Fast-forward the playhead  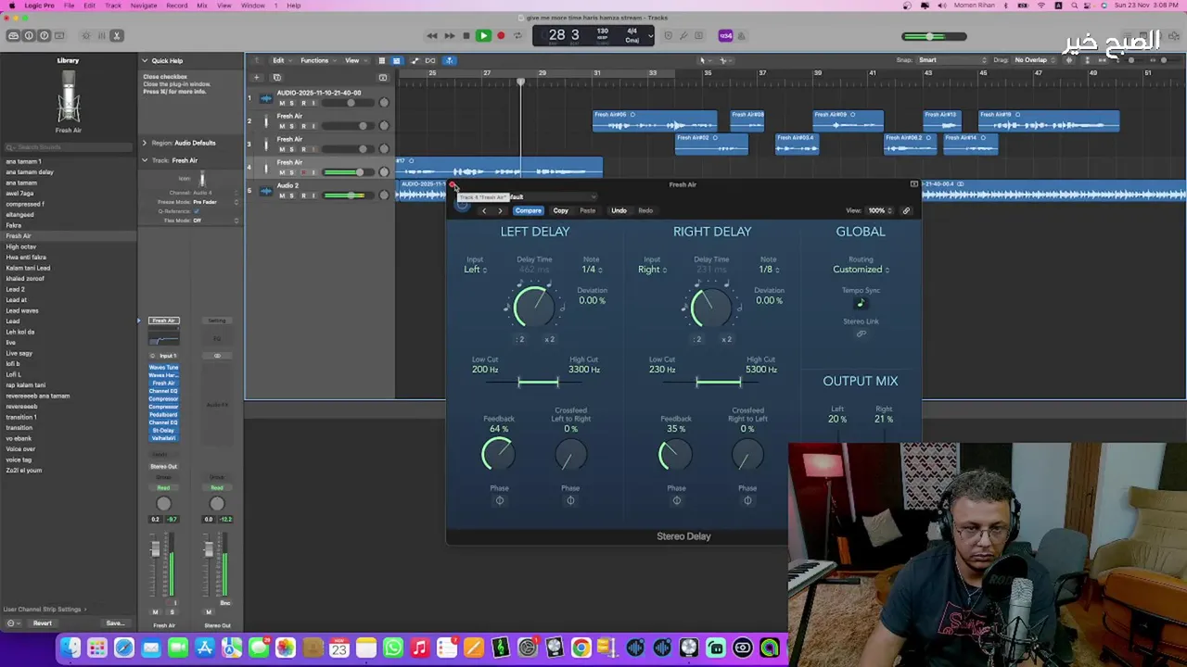pyautogui.click(x=449, y=35)
